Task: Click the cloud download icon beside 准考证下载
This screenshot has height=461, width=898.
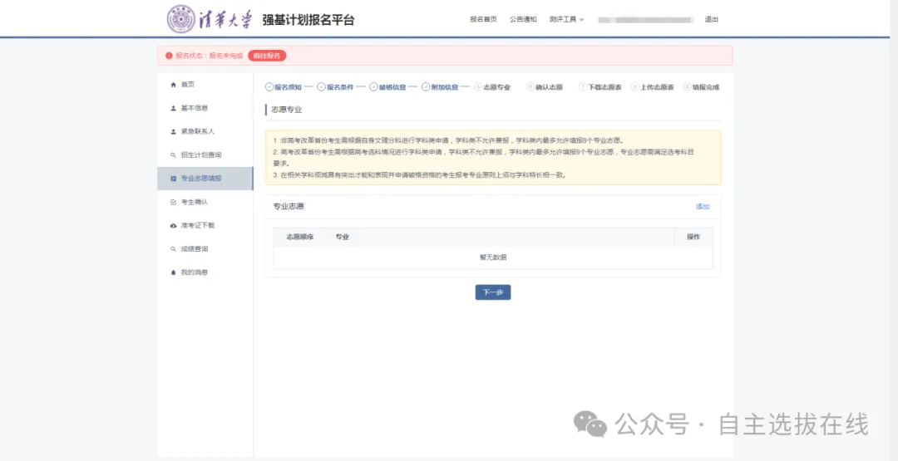Action: pos(173,225)
